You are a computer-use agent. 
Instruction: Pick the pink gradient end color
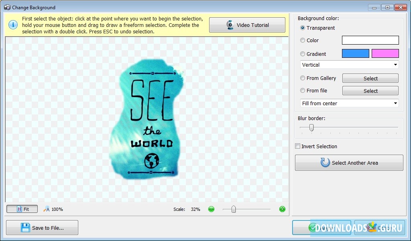pos(385,54)
